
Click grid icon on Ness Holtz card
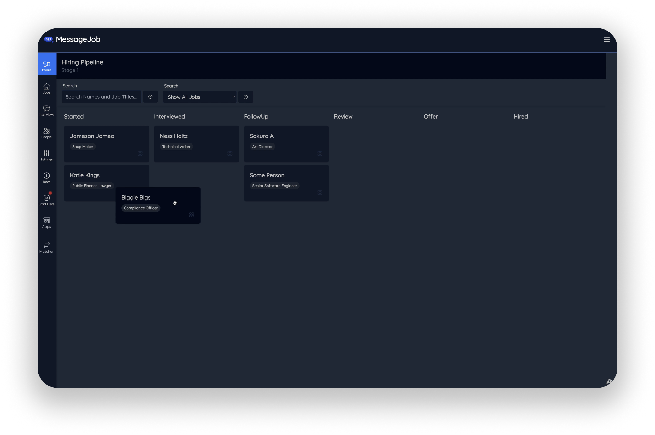[230, 154]
